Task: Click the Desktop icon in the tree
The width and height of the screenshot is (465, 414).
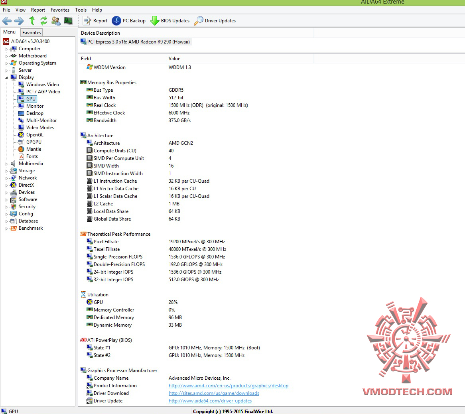Action: coord(21,113)
